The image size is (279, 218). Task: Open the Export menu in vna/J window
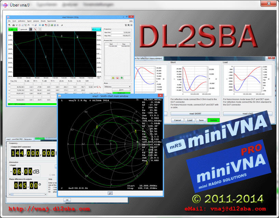29,21
